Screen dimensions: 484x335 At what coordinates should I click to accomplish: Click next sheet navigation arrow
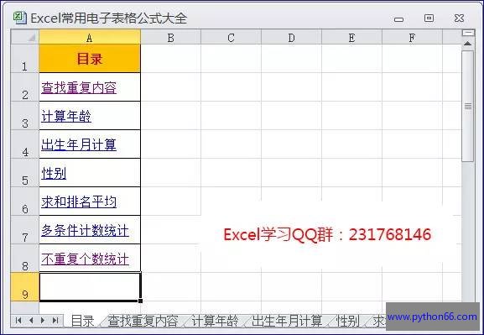43,321
